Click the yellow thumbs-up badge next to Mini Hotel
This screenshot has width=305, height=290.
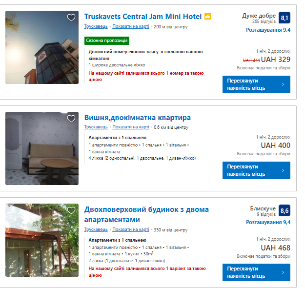pos(207,16)
